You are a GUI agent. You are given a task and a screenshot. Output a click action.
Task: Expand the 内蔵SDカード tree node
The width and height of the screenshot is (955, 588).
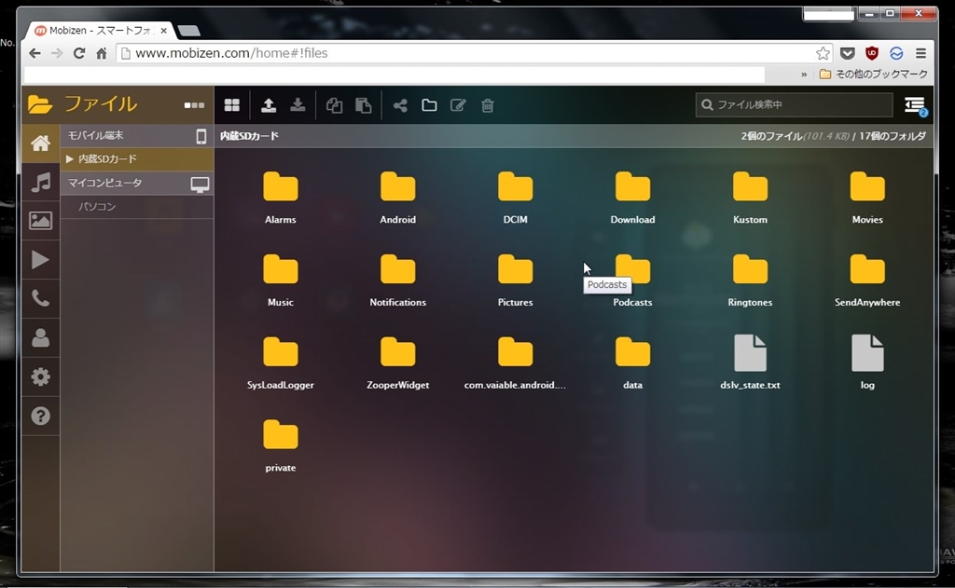point(70,159)
